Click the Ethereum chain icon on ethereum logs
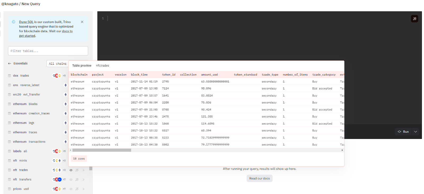The width and height of the screenshot is (424, 194). click(65, 123)
